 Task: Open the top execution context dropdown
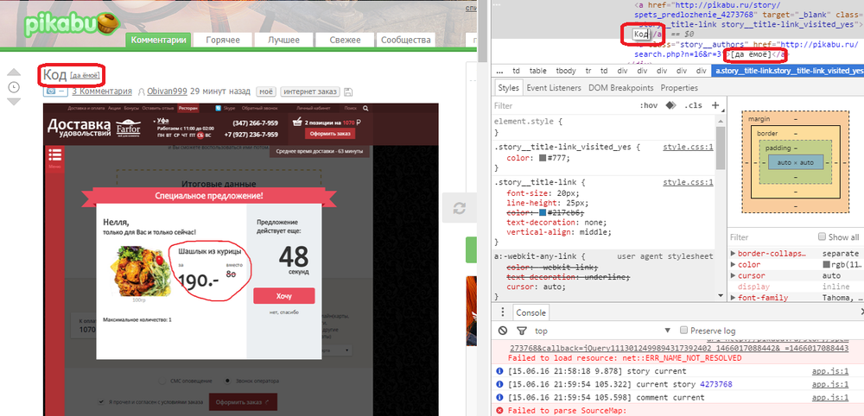[602, 331]
